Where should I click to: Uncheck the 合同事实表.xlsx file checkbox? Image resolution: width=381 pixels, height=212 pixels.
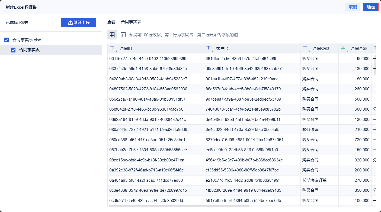point(7,40)
